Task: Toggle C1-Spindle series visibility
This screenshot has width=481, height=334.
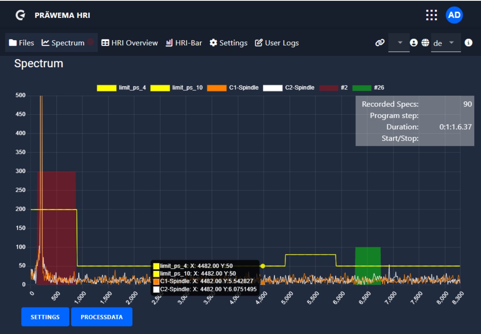Action: 217,88
